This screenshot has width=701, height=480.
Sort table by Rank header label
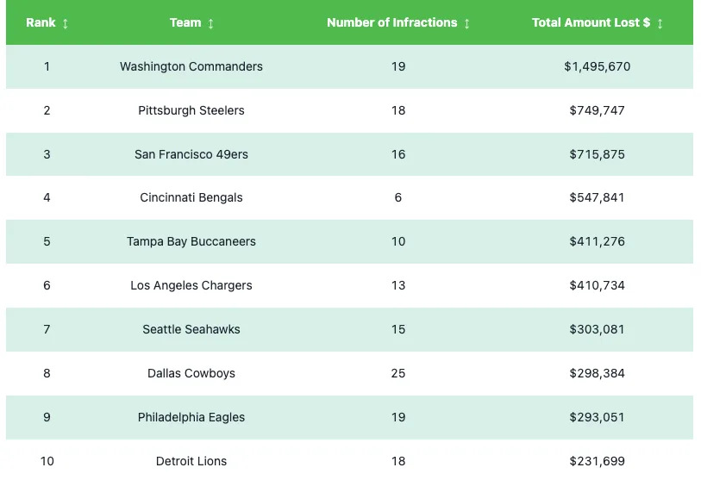(41, 22)
